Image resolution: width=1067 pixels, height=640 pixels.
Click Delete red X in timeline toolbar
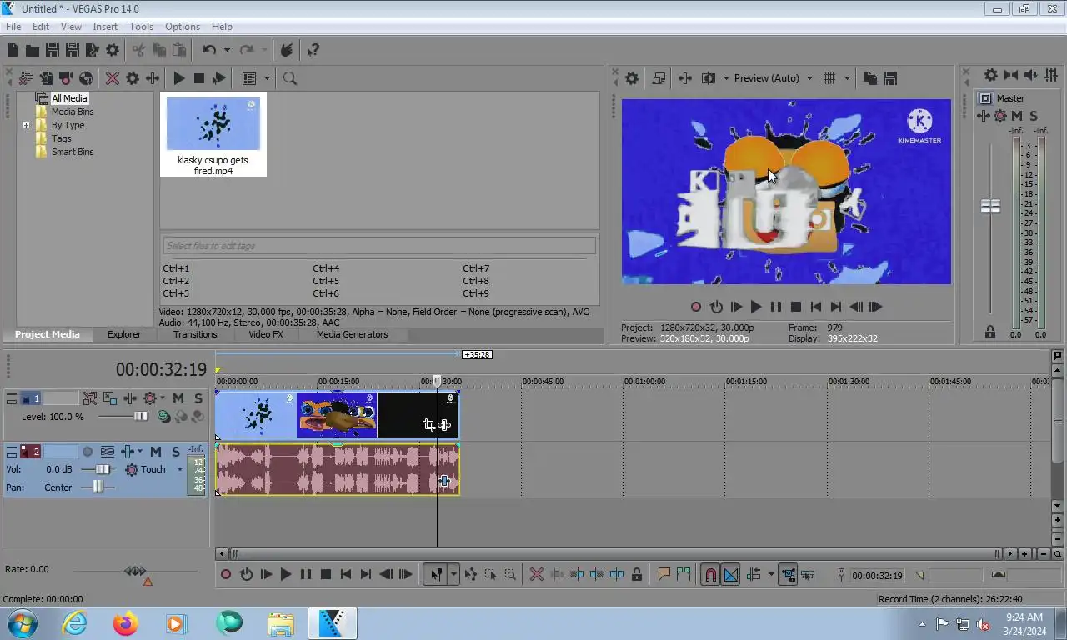[537, 574]
